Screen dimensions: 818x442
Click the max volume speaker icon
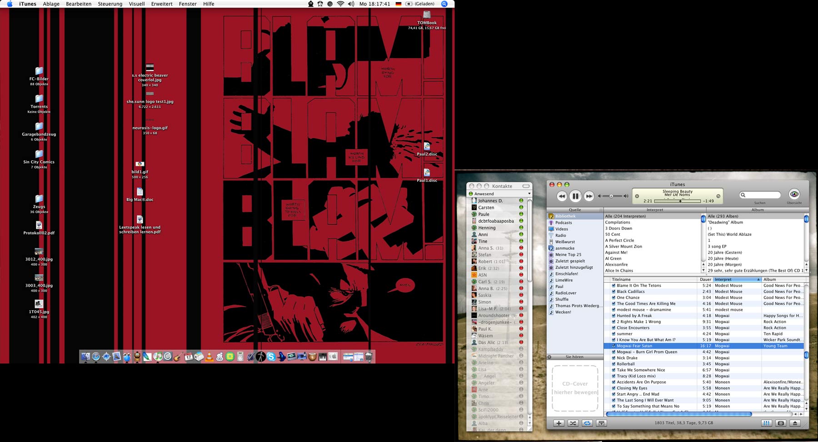(626, 196)
